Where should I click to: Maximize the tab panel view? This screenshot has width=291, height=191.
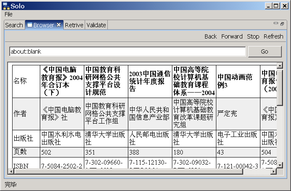(282, 24)
